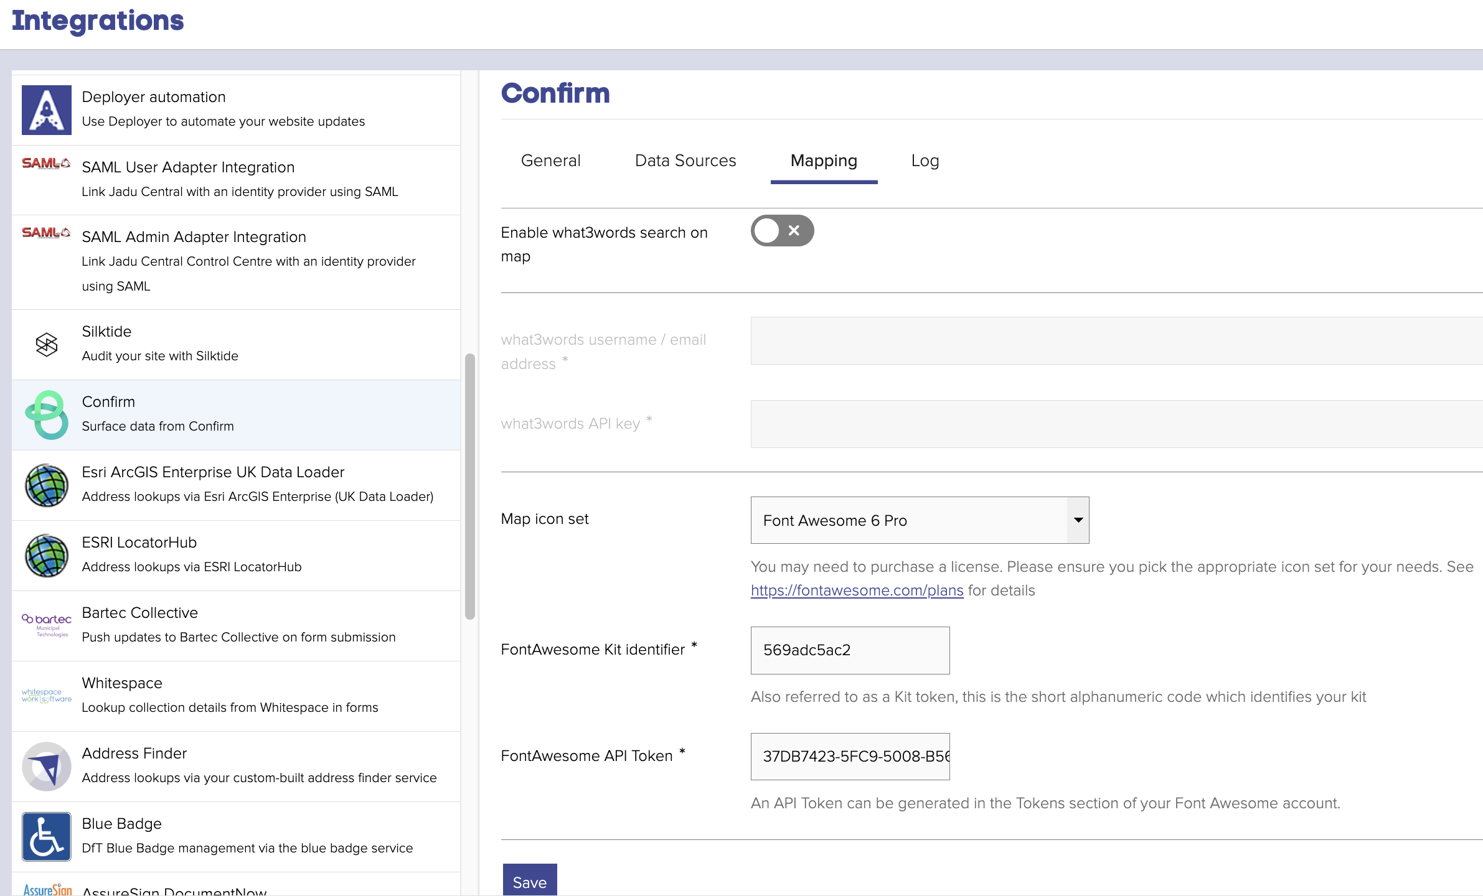Open ESRI LocatorHub integration title
Image resolution: width=1483 pixels, height=896 pixels.
pos(139,543)
